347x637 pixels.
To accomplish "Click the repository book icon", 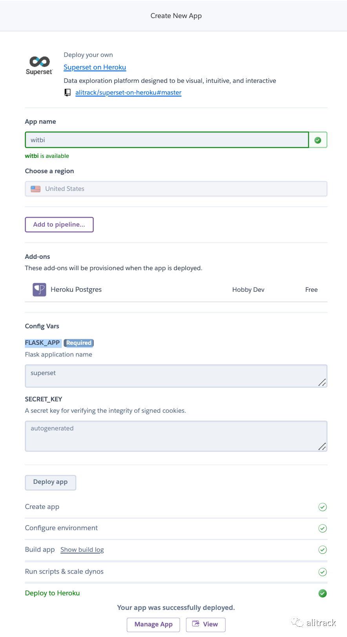I will click(x=68, y=93).
